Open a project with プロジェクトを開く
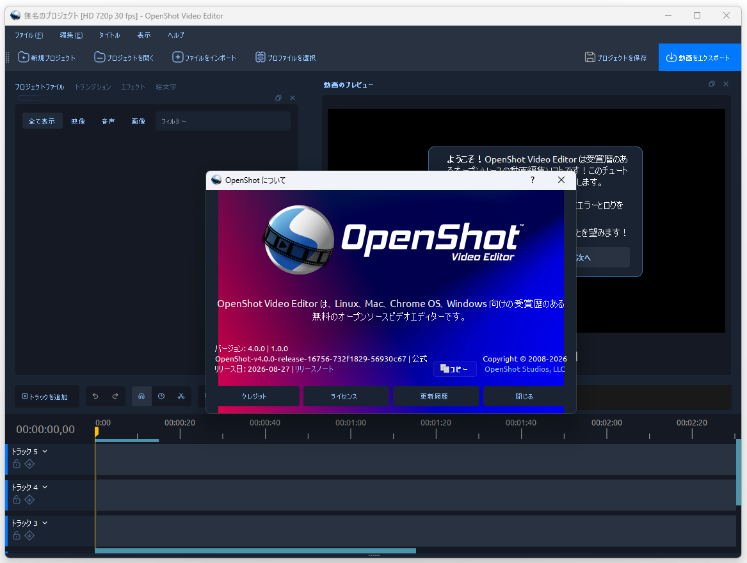The image size is (747, 563). click(x=124, y=58)
